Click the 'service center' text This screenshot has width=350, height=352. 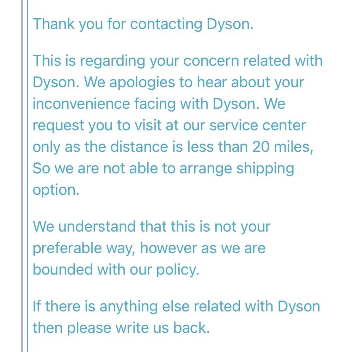click(x=257, y=125)
